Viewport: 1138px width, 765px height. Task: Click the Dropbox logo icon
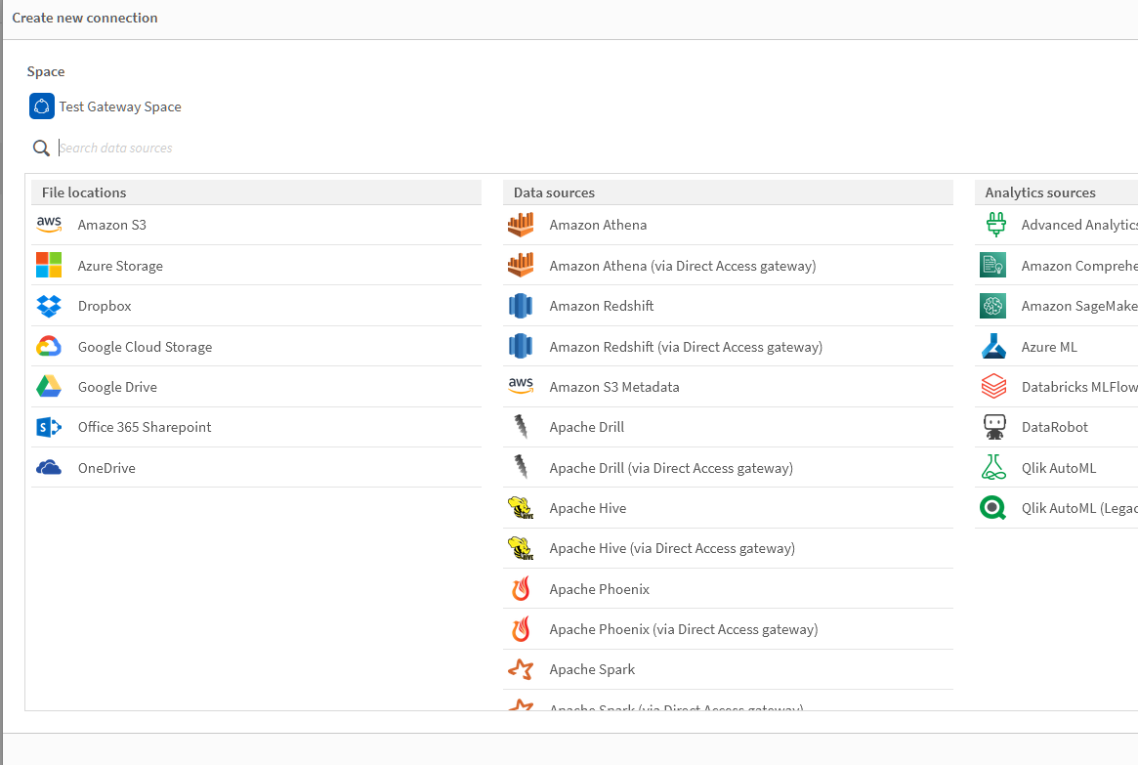49,306
